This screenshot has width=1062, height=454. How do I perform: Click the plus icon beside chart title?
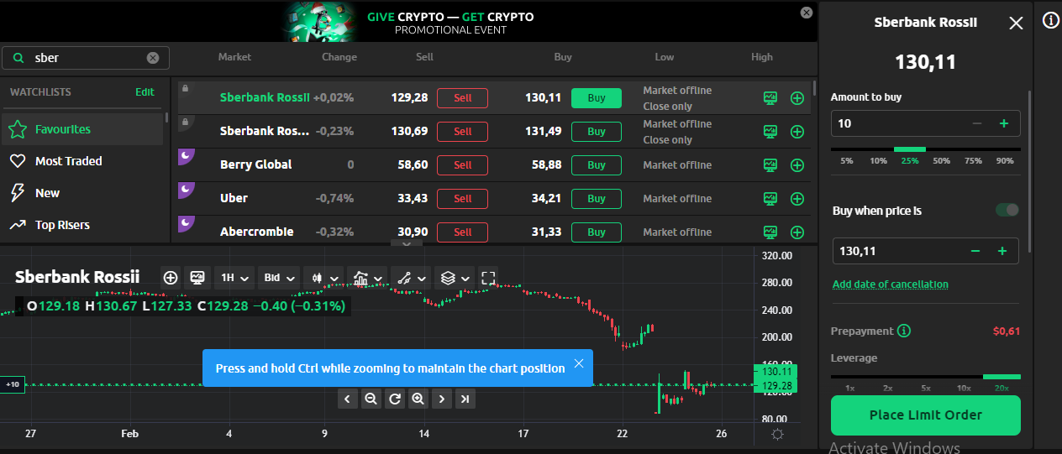171,277
